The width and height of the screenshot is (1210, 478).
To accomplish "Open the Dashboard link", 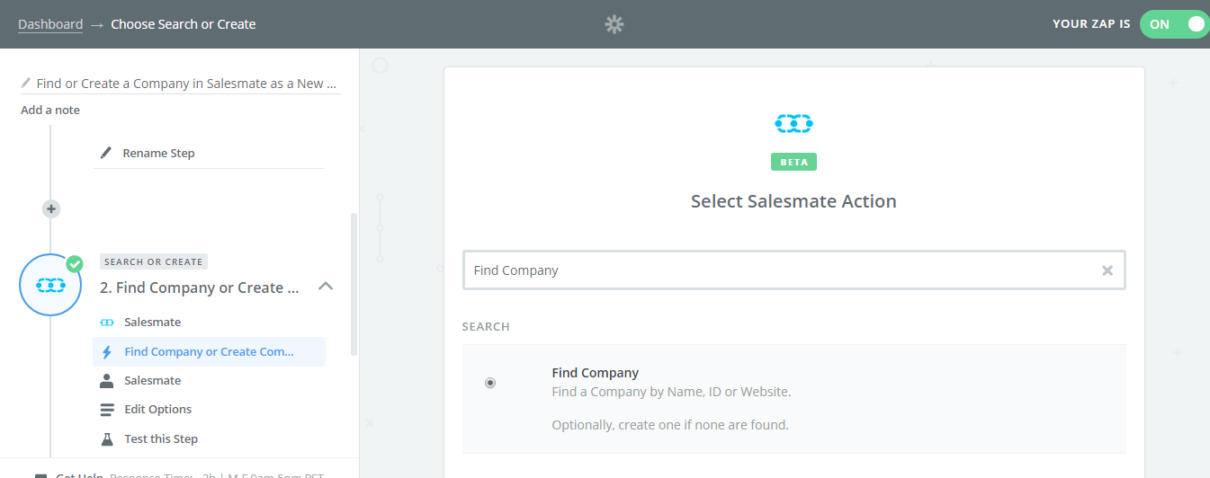I will pyautogui.click(x=50, y=24).
